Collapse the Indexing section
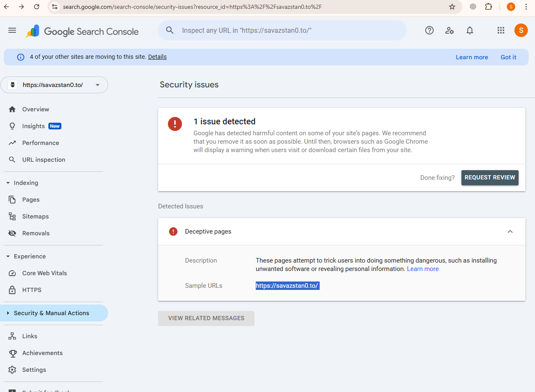 pos(8,183)
